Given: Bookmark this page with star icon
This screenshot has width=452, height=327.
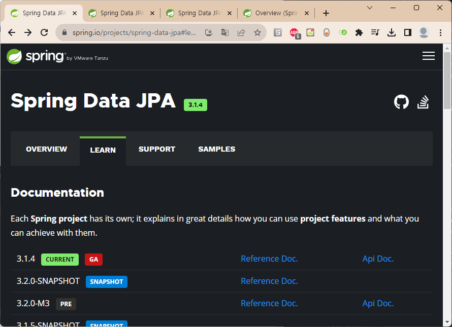Looking at the screenshot, I should [x=257, y=32].
